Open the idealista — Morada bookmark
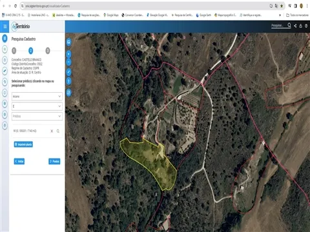This screenshot has width=310, height=232. pyautogui.click(x=64, y=15)
